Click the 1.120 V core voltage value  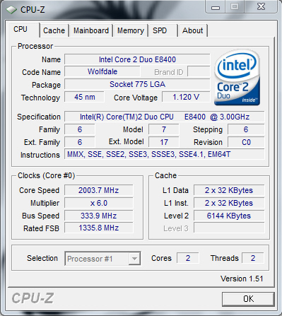point(186,97)
